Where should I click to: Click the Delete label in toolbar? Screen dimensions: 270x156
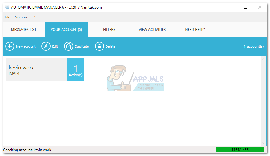pyautogui.click(x=111, y=46)
